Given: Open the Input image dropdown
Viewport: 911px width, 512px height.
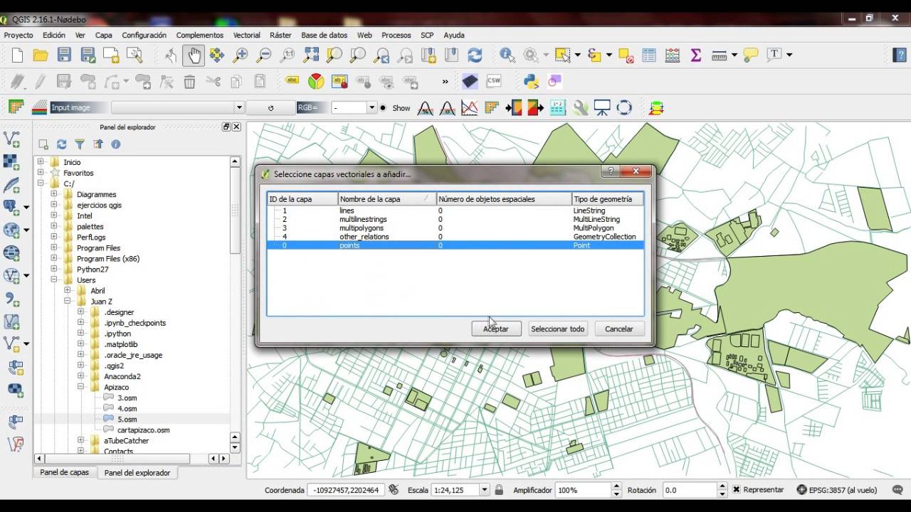Looking at the screenshot, I should (x=238, y=108).
